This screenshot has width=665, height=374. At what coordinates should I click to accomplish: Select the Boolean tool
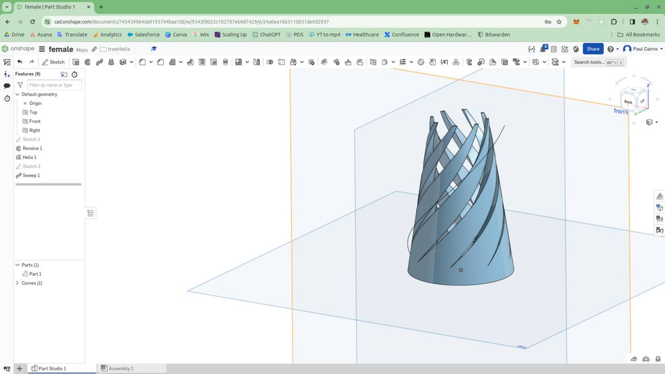point(270,62)
